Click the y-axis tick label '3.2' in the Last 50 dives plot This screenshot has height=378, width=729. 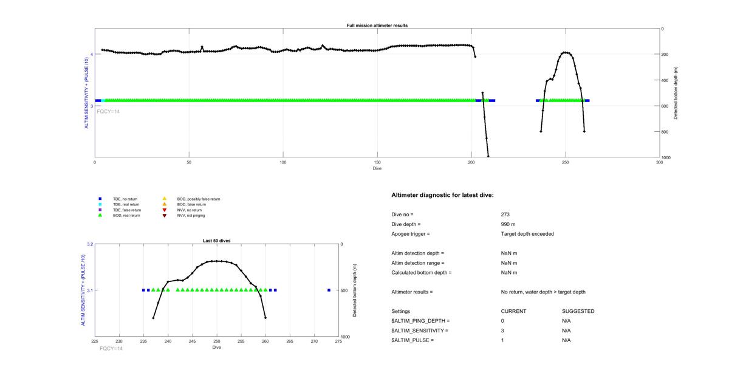click(90, 244)
